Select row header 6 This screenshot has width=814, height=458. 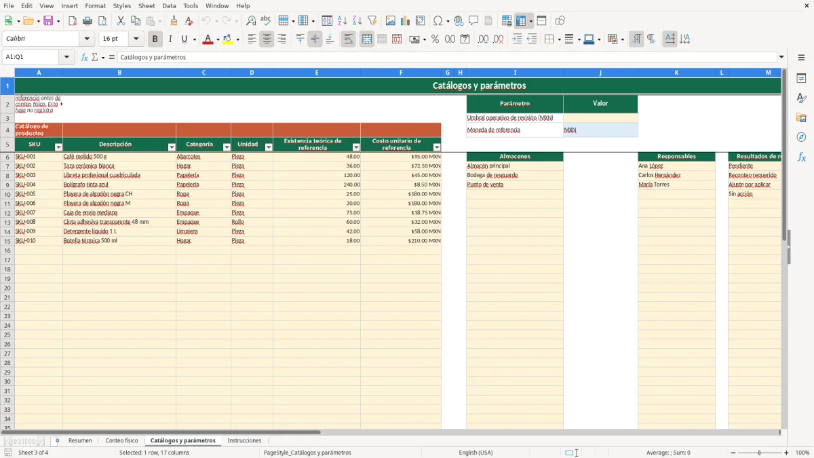7,157
